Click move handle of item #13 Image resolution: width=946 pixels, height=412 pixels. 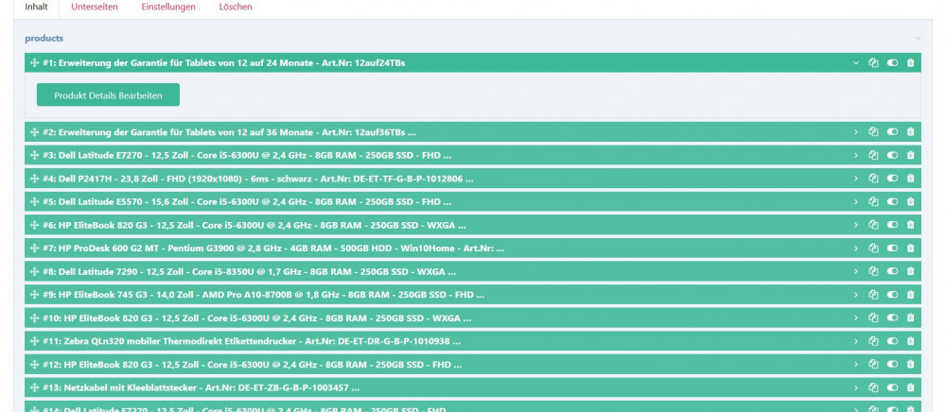pyautogui.click(x=34, y=388)
